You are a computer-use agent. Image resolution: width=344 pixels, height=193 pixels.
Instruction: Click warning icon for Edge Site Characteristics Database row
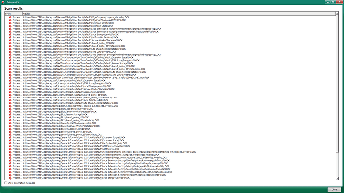(10, 49)
